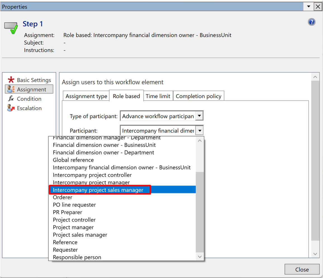Open the Time limit tab
323x278 pixels.
pos(158,96)
